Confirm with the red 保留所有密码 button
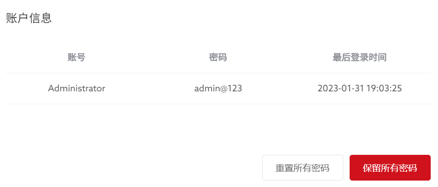 pyautogui.click(x=390, y=168)
